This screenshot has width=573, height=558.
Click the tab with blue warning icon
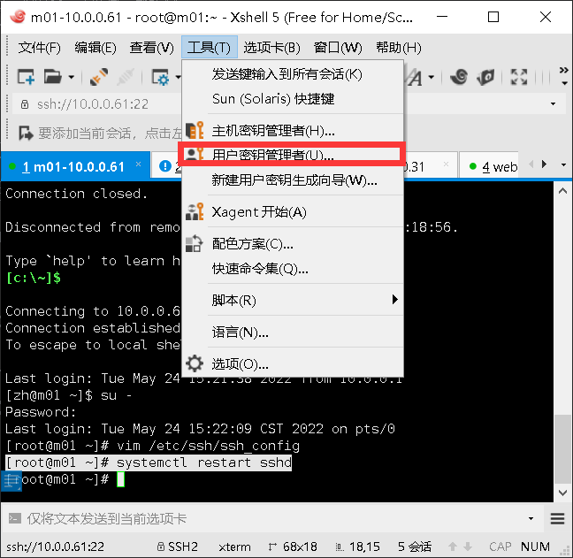[x=166, y=166]
